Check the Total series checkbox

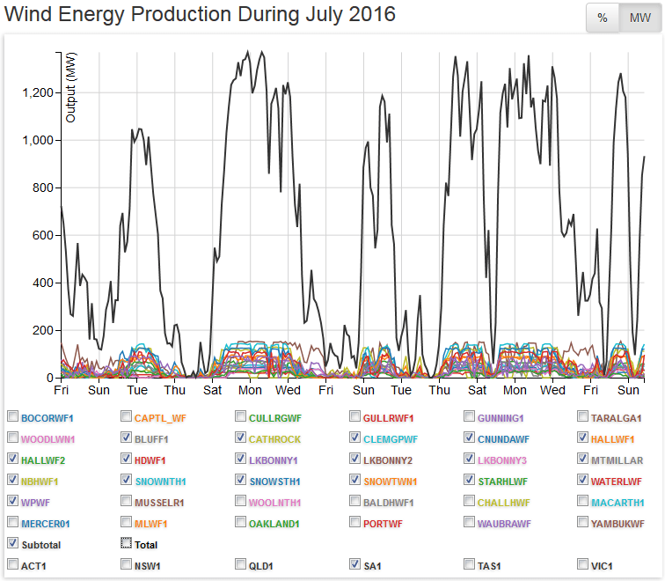pyautogui.click(x=127, y=543)
